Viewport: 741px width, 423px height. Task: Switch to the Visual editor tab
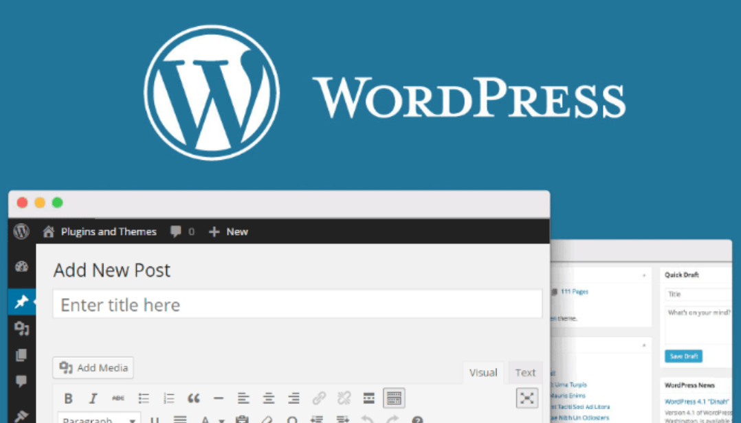tap(483, 373)
